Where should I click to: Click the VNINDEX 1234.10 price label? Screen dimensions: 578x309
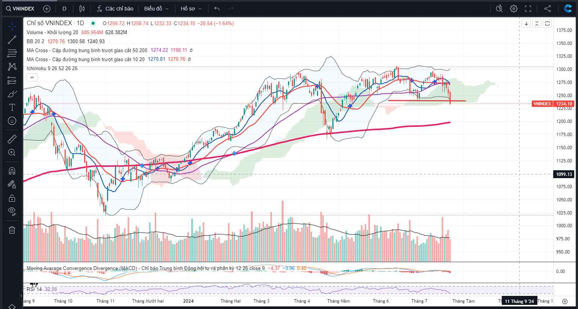[553, 104]
